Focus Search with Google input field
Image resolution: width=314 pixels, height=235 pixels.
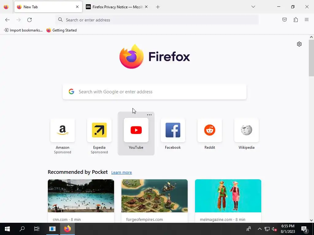pos(155,92)
